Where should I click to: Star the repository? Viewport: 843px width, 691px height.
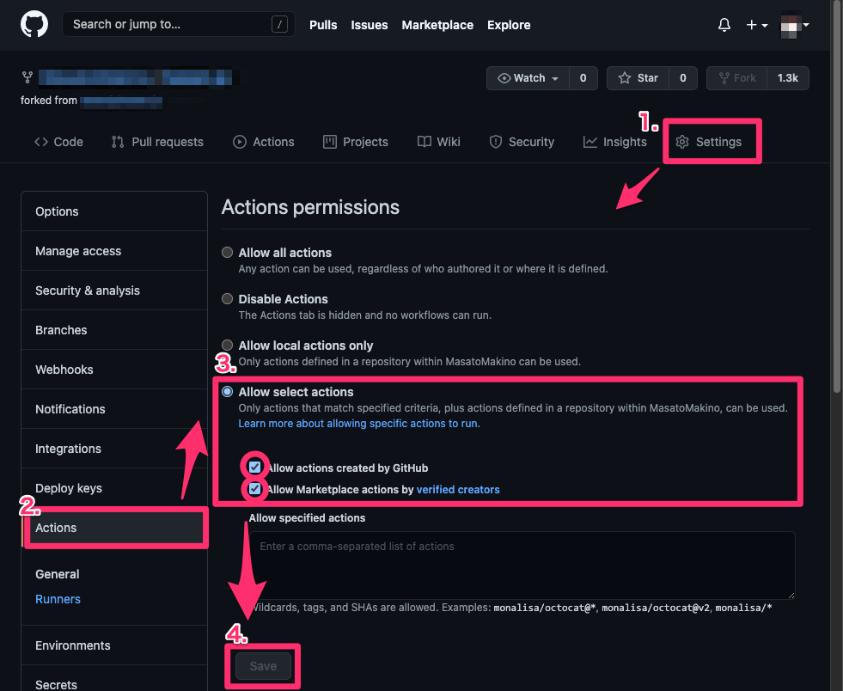pos(638,78)
